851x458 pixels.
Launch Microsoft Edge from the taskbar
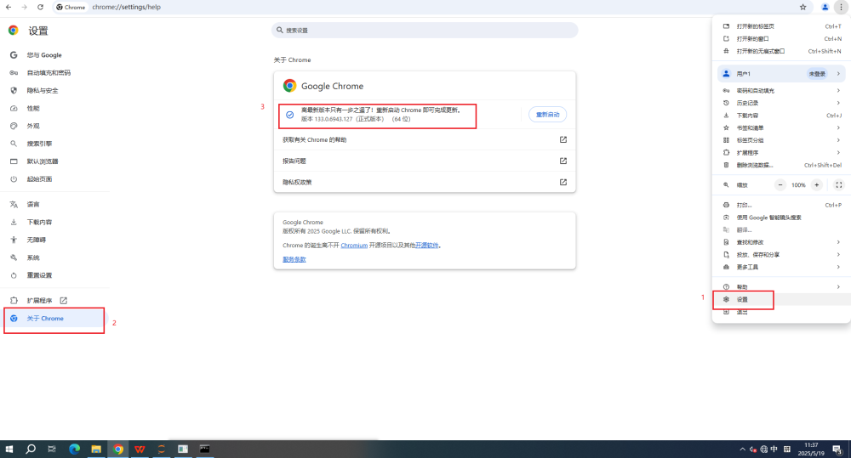coord(74,449)
